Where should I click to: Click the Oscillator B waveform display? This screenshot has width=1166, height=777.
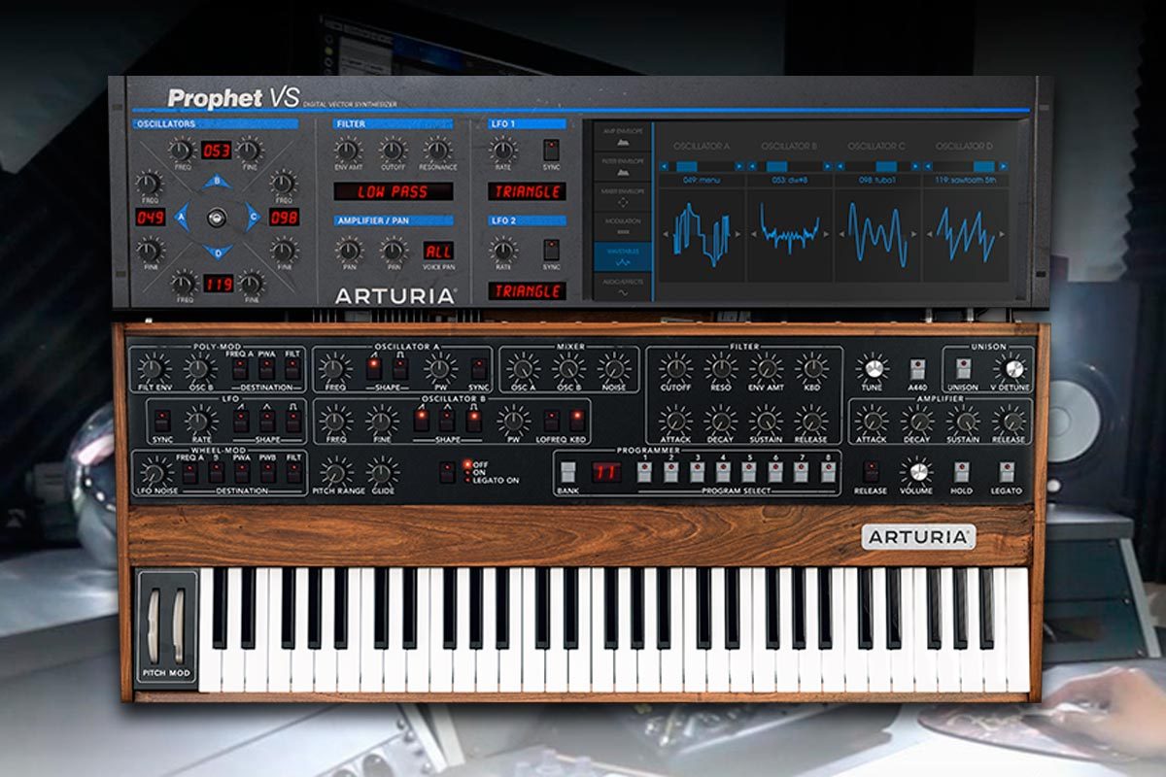point(788,233)
